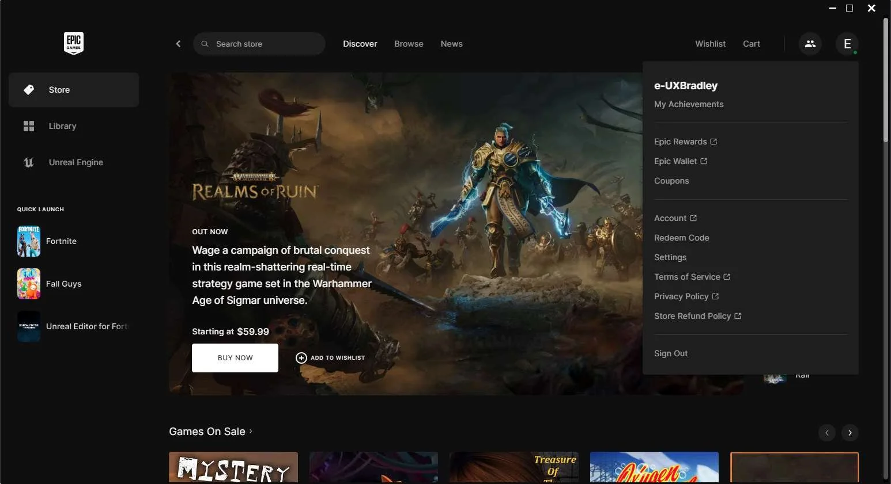891x484 pixels.
Task: Switch to the News tab
Action: tap(451, 44)
